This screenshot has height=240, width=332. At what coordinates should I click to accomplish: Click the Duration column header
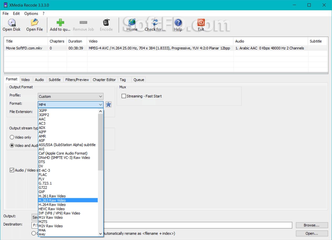pos(77,41)
